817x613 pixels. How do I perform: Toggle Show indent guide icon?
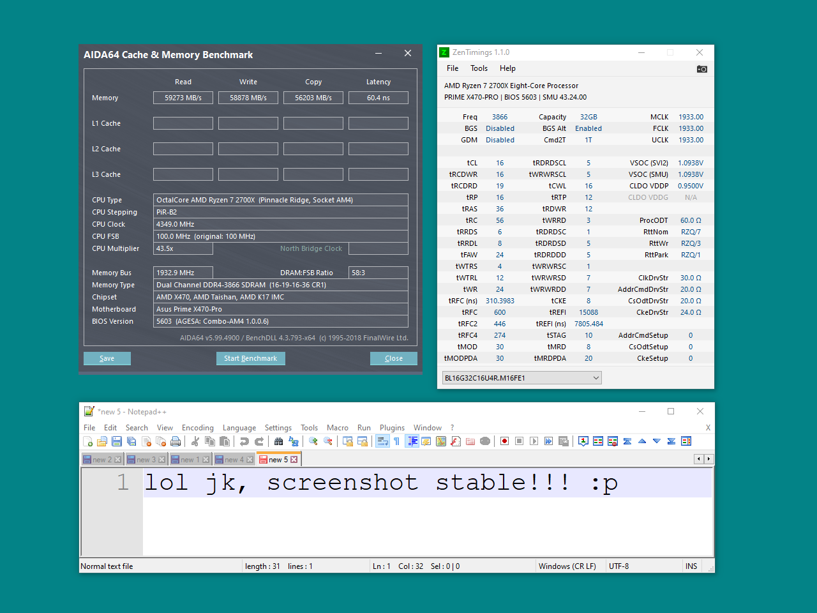tap(412, 441)
